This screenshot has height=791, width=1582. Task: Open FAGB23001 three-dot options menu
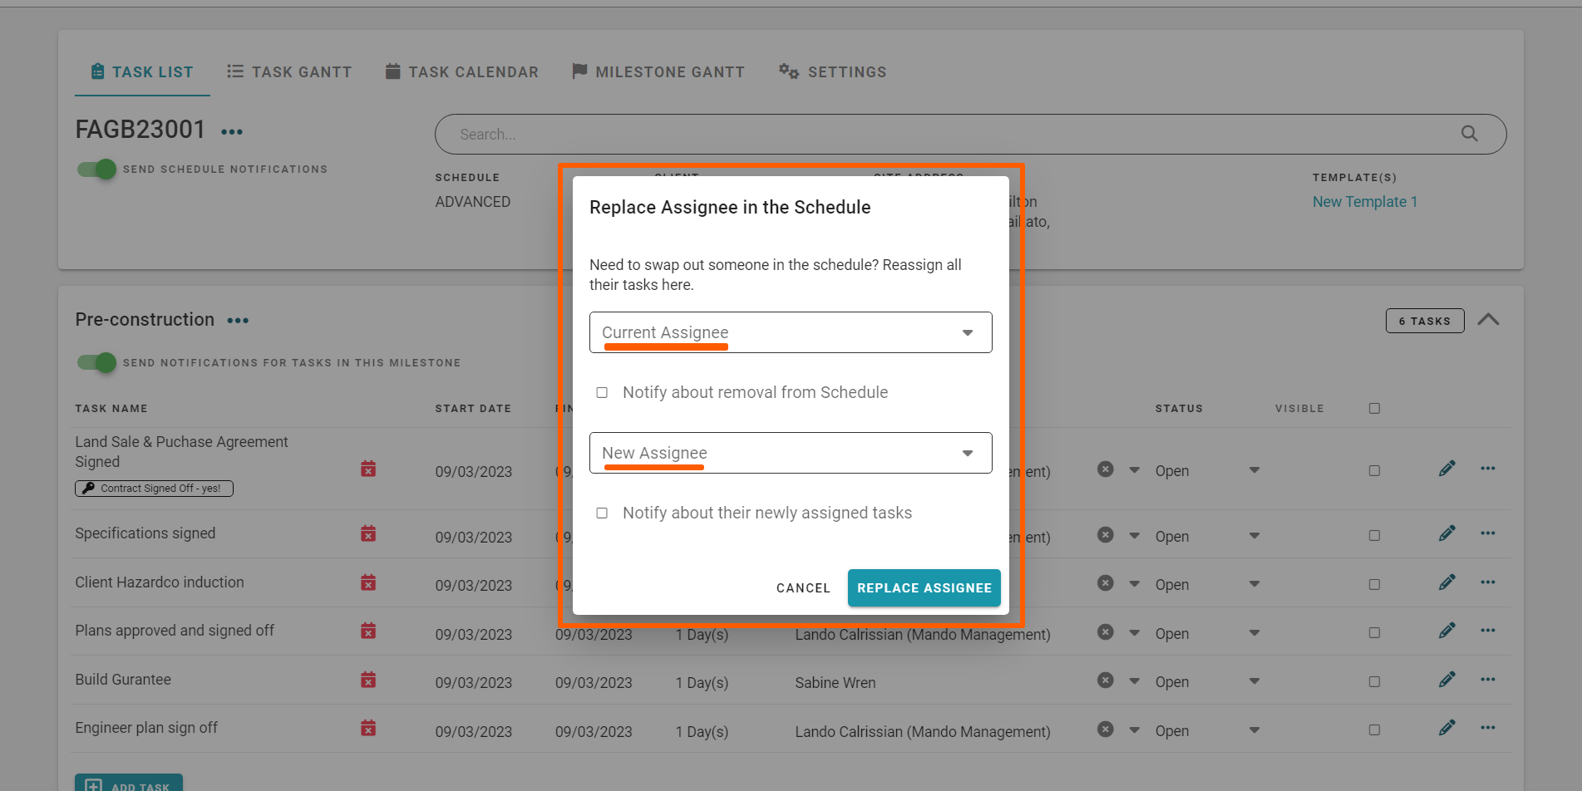(x=232, y=132)
